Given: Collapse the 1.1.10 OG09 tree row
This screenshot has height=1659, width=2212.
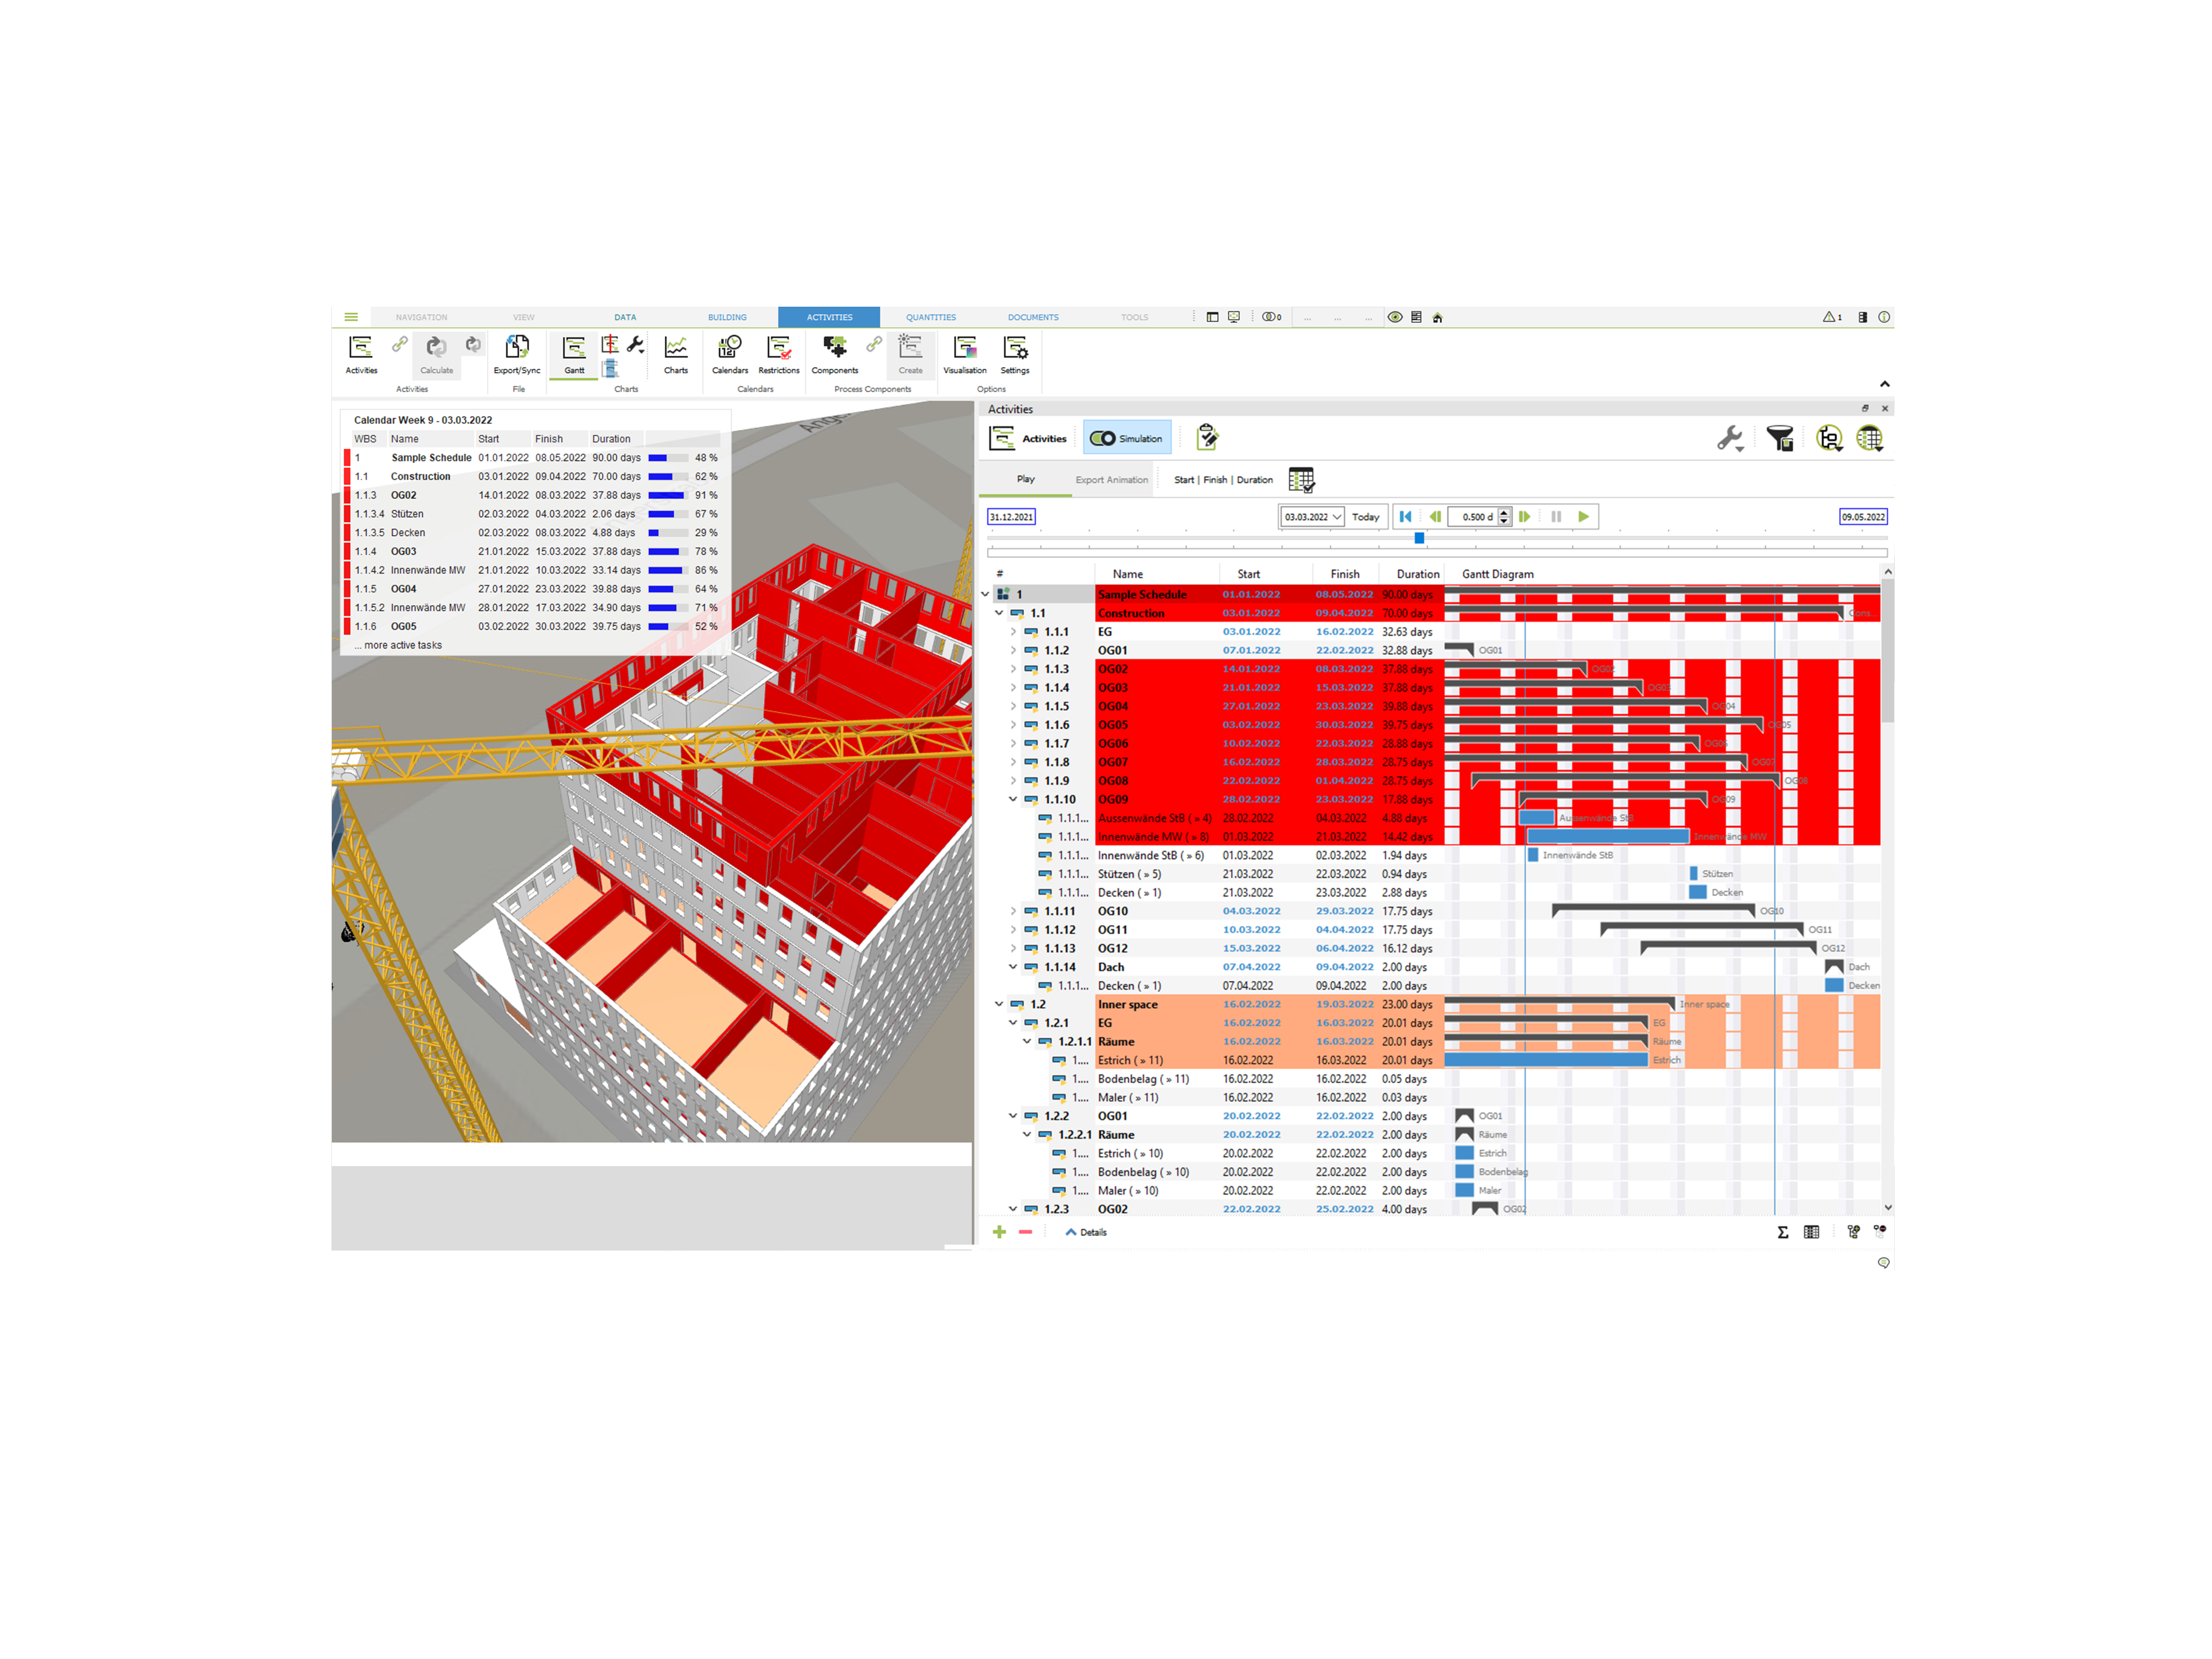Looking at the screenshot, I should point(1013,799).
